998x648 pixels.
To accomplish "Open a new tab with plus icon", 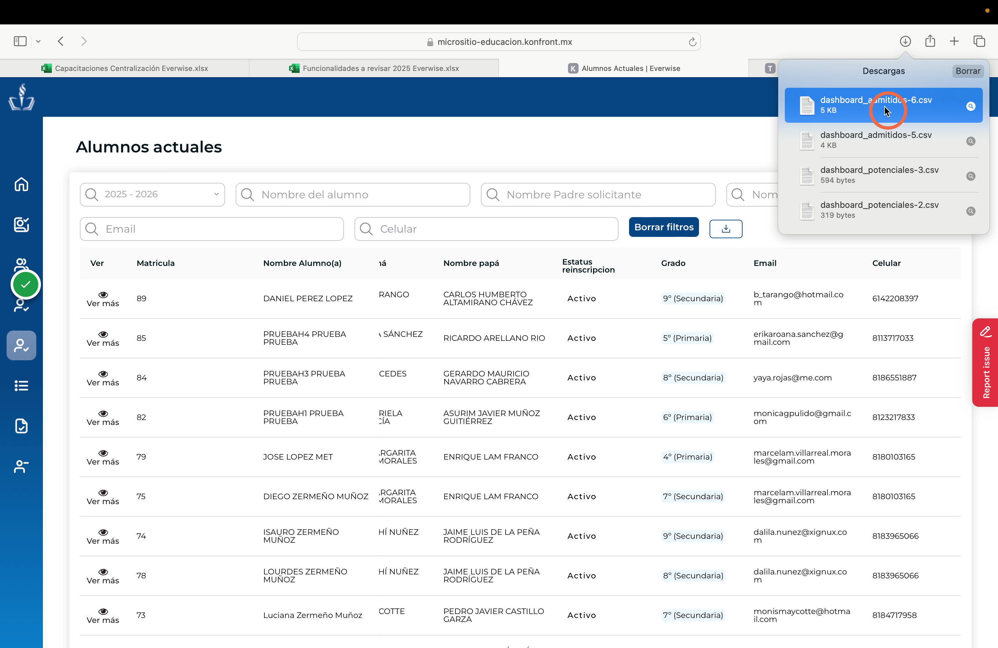I will click(x=954, y=41).
